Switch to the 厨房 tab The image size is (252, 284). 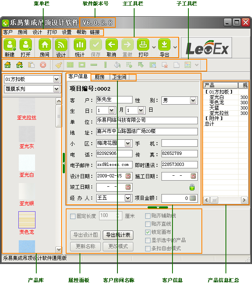99,77
